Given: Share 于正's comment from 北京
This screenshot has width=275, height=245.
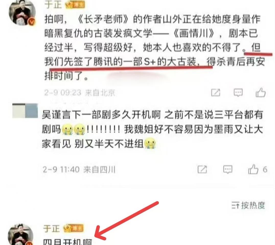Looking at the screenshot, I should click(x=215, y=92).
